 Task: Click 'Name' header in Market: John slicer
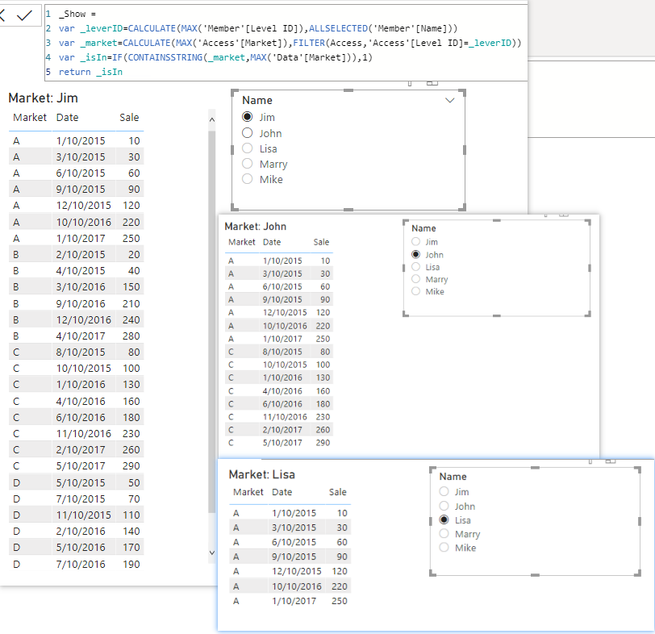point(423,228)
